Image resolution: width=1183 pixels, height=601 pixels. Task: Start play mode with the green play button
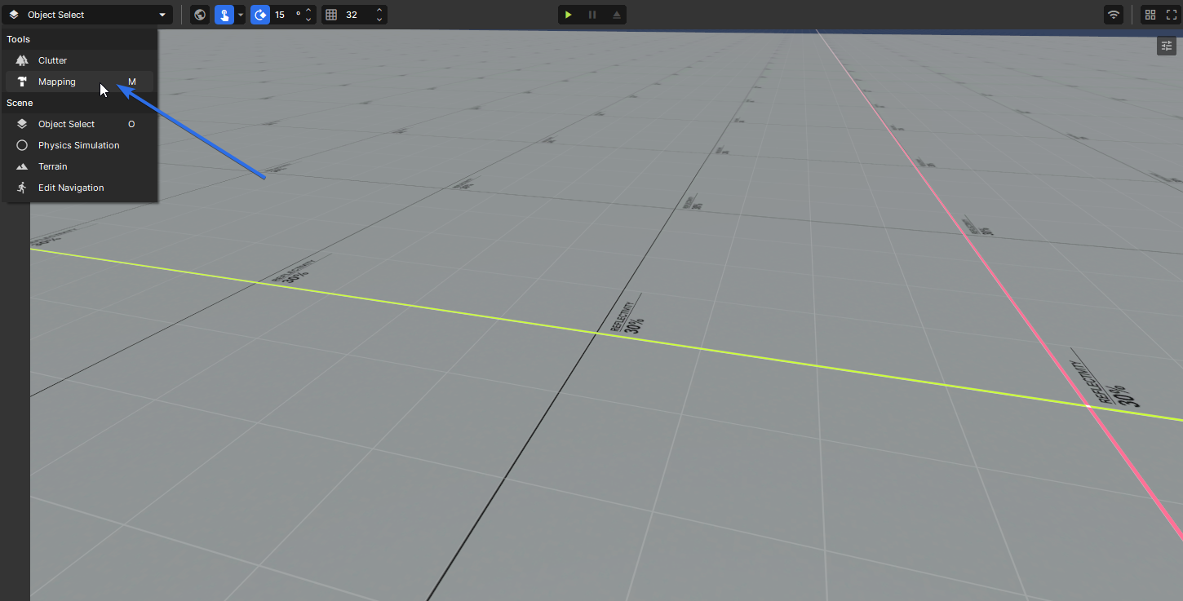[x=569, y=15]
